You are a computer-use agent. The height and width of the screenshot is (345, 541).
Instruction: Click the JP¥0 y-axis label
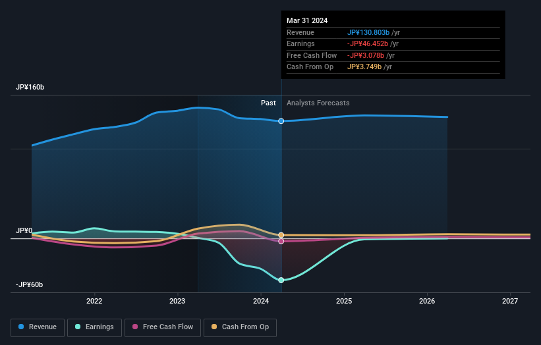pos(24,230)
